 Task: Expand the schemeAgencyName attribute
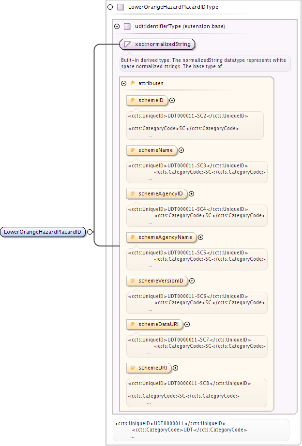coord(201,237)
